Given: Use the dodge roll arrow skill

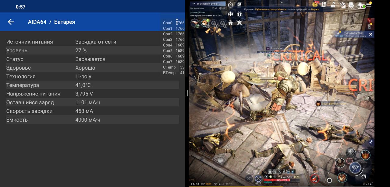Looking at the screenshot, I should coord(364,176).
